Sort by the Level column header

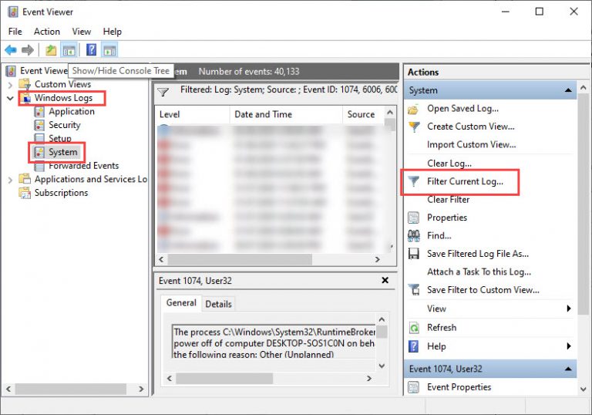(x=193, y=114)
